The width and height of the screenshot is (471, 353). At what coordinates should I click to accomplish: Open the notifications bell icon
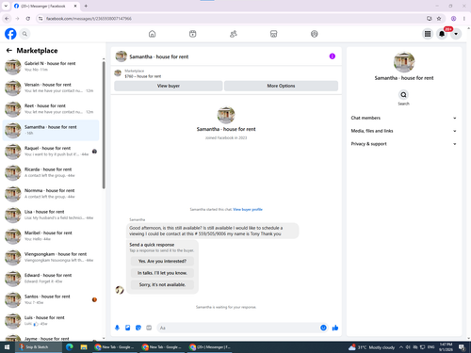point(442,34)
